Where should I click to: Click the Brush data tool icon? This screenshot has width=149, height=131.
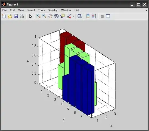coord(69,16)
